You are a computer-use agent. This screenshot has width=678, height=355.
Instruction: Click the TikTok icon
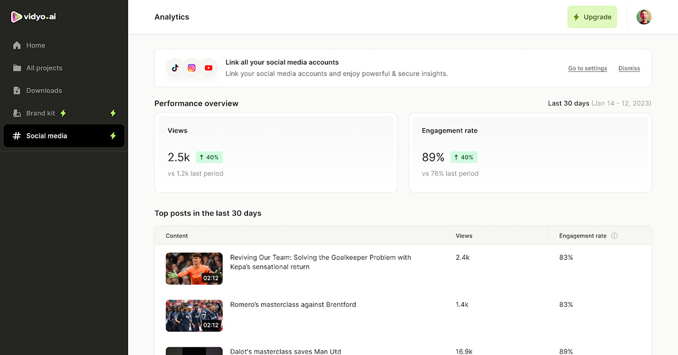tap(175, 68)
